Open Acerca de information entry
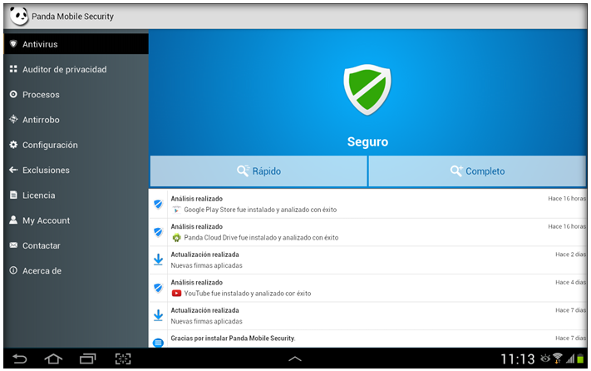The height and width of the screenshot is (371, 591). [76, 270]
